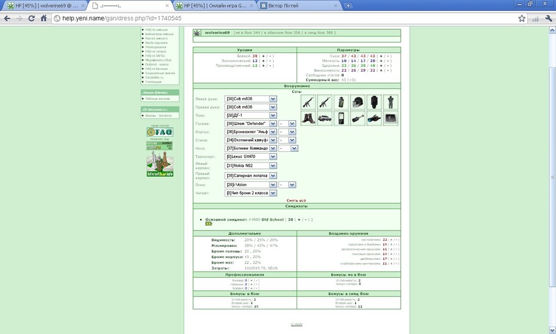Open the Очки i-Vision dropdown
The height and width of the screenshot is (334, 556).
coord(250,185)
